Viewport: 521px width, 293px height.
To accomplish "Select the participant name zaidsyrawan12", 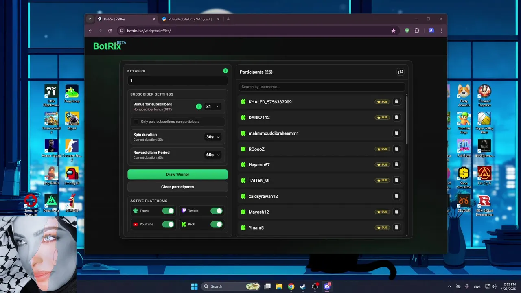I will [x=263, y=196].
